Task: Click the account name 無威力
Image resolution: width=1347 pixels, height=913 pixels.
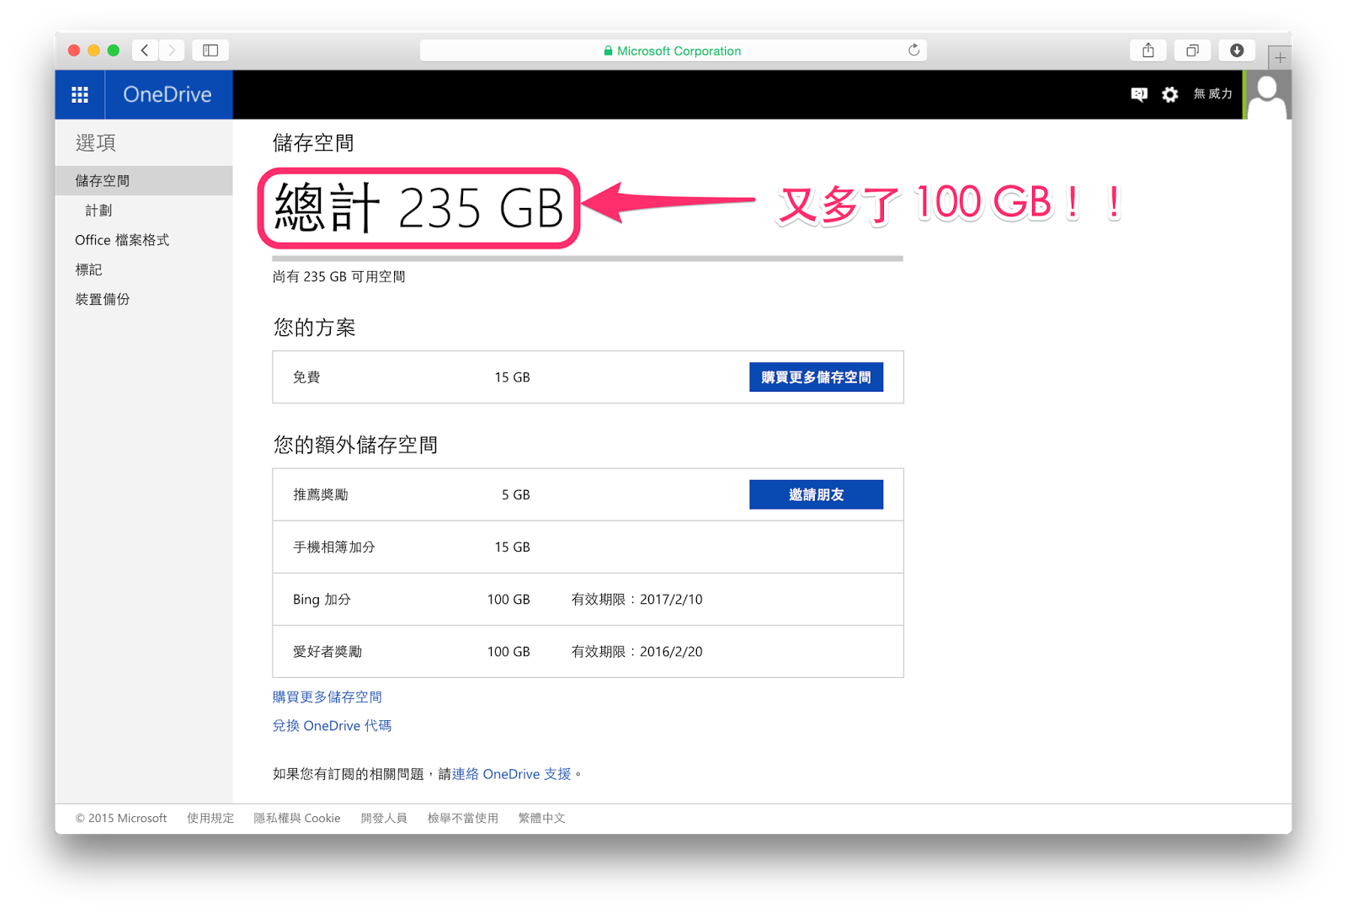Action: [1212, 94]
